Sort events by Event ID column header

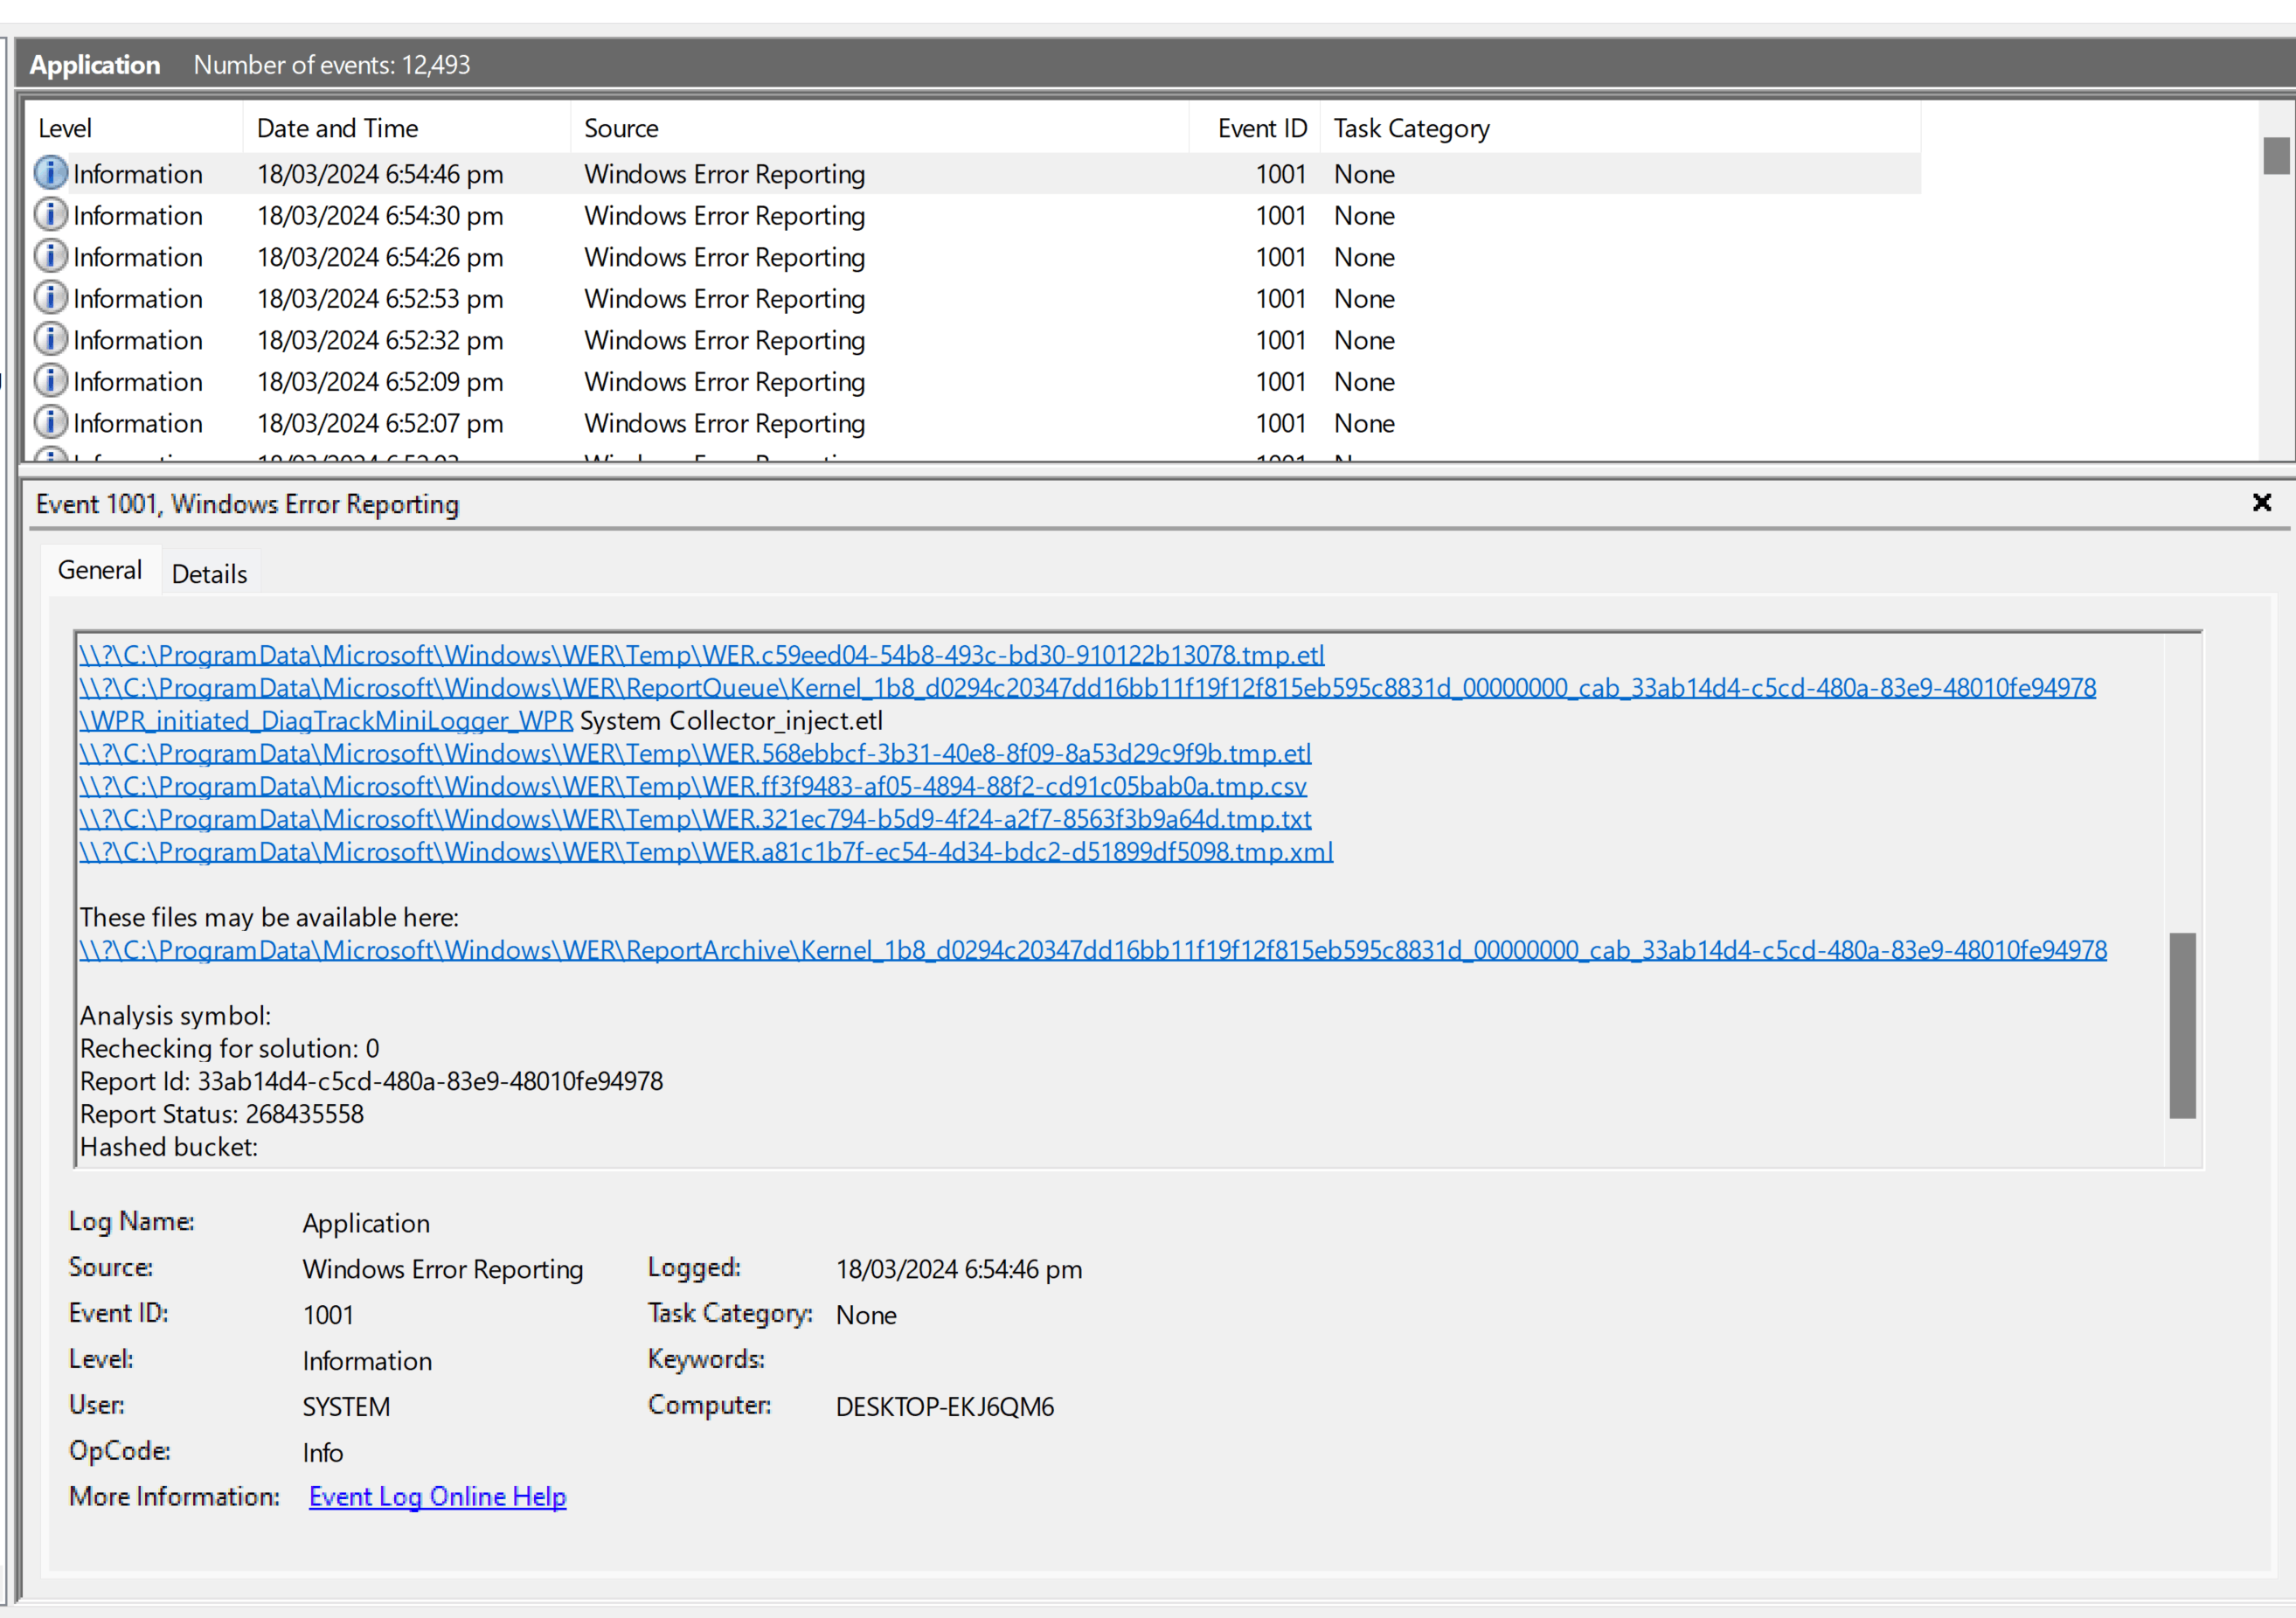tap(1261, 128)
